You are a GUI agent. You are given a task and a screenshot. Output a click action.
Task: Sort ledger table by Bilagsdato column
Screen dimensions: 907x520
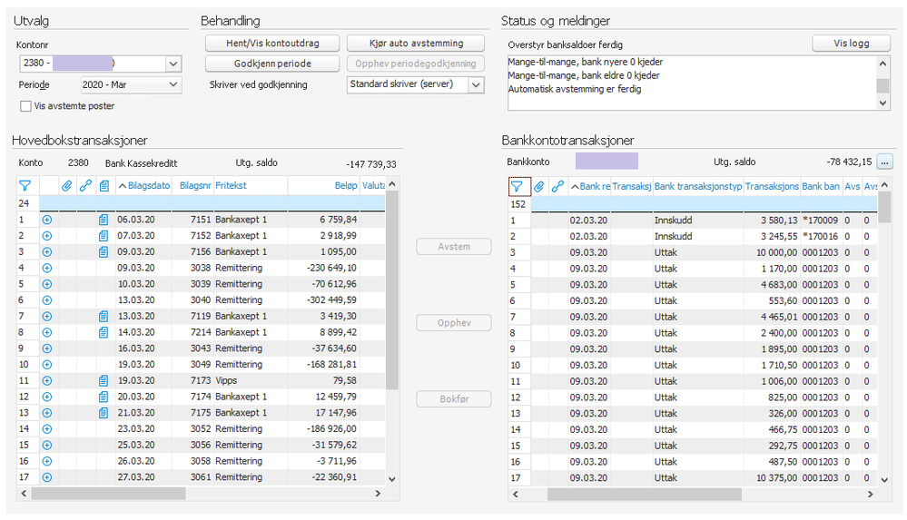click(145, 185)
